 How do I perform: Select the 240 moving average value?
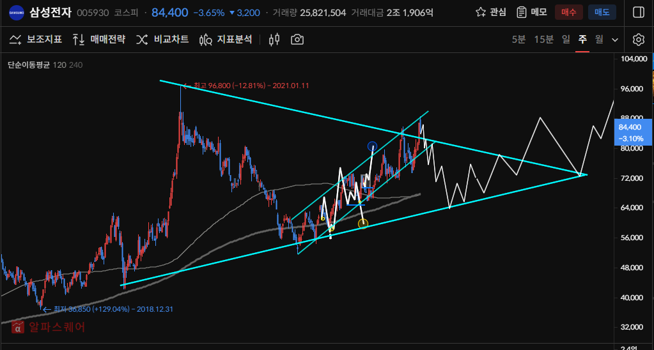click(75, 65)
